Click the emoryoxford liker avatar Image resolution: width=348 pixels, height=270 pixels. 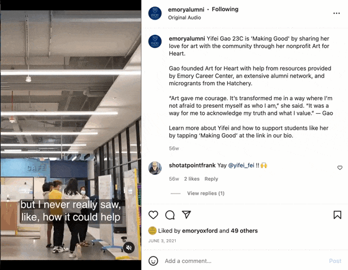pyautogui.click(x=152, y=231)
